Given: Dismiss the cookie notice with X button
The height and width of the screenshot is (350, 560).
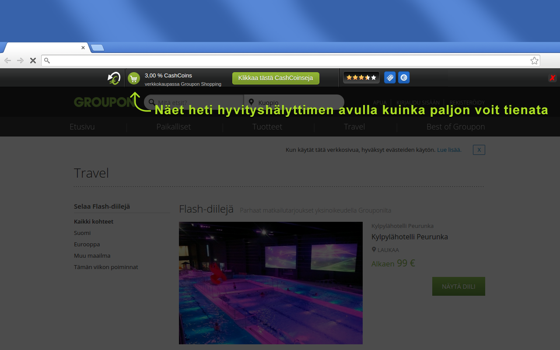Looking at the screenshot, I should tap(479, 150).
